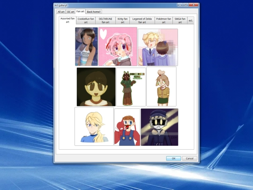Open the pink-haired girl with heart artwork
Viewport: 253px width, 190px height.
118,46
